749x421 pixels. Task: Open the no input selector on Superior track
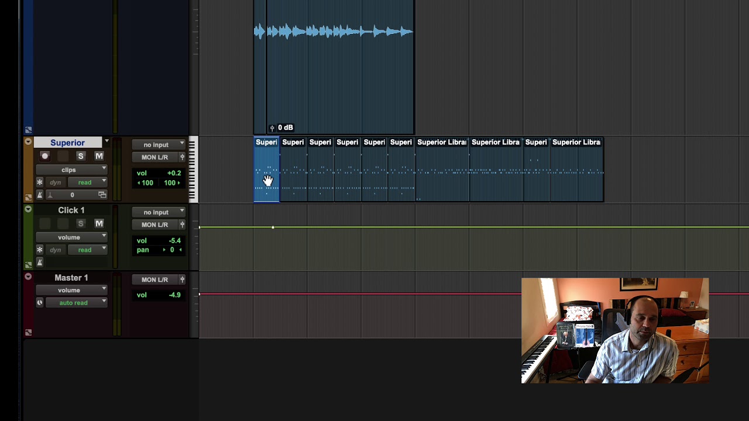[x=158, y=144]
